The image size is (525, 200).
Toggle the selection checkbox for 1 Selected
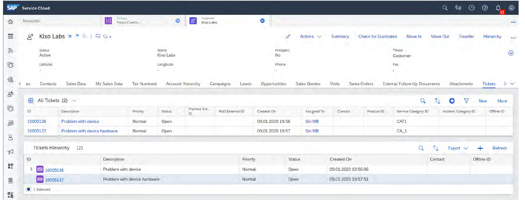pos(29,189)
